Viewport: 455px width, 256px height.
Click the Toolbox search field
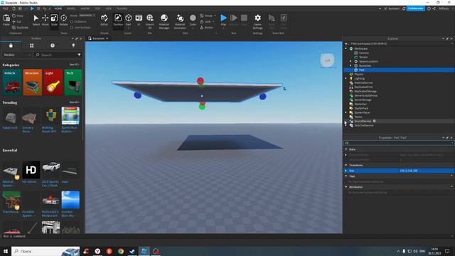coord(58,55)
